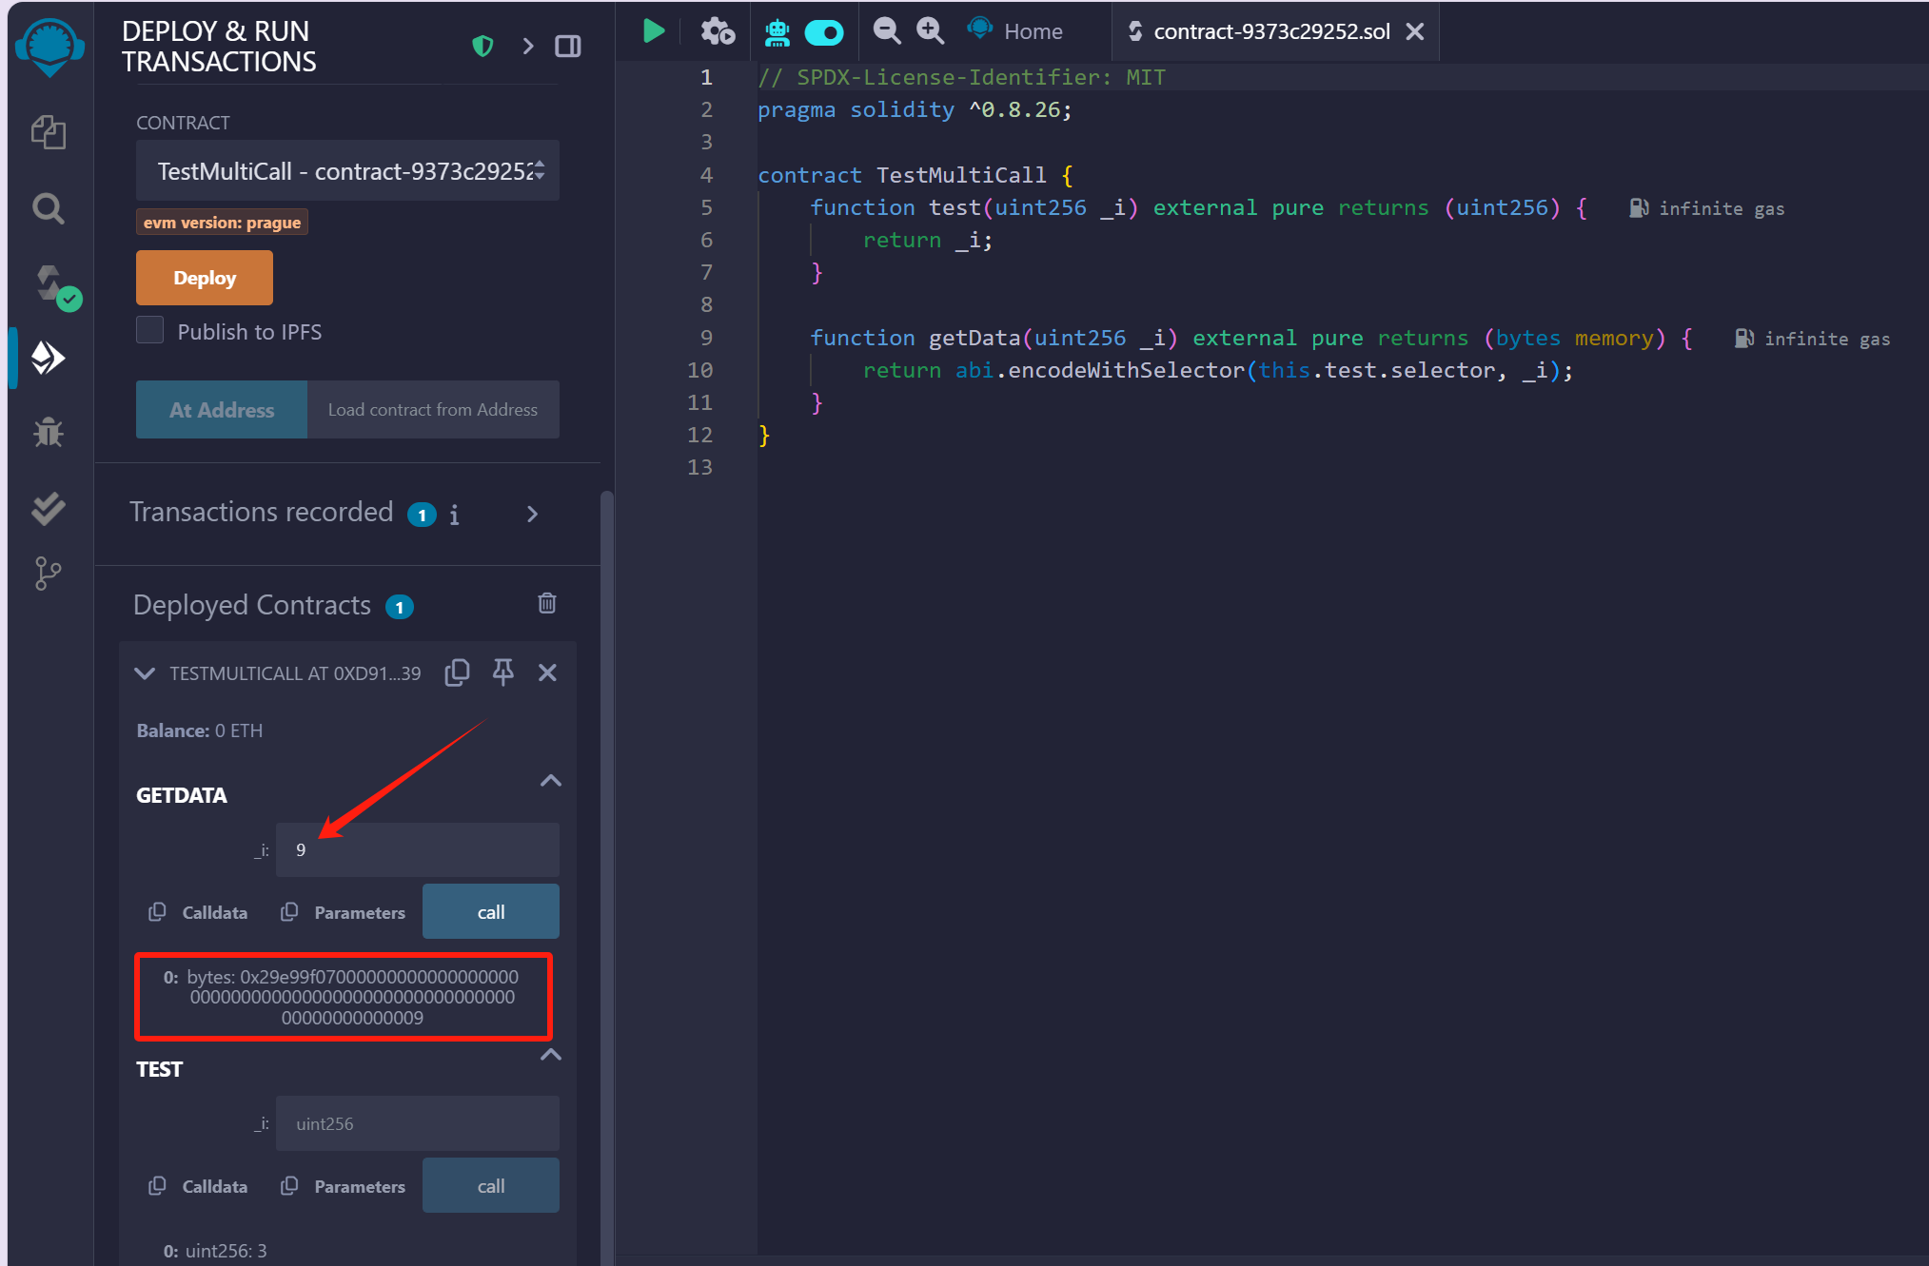1929x1266 pixels.
Task: Open the CONTRACT selection dropdown
Action: (x=347, y=171)
